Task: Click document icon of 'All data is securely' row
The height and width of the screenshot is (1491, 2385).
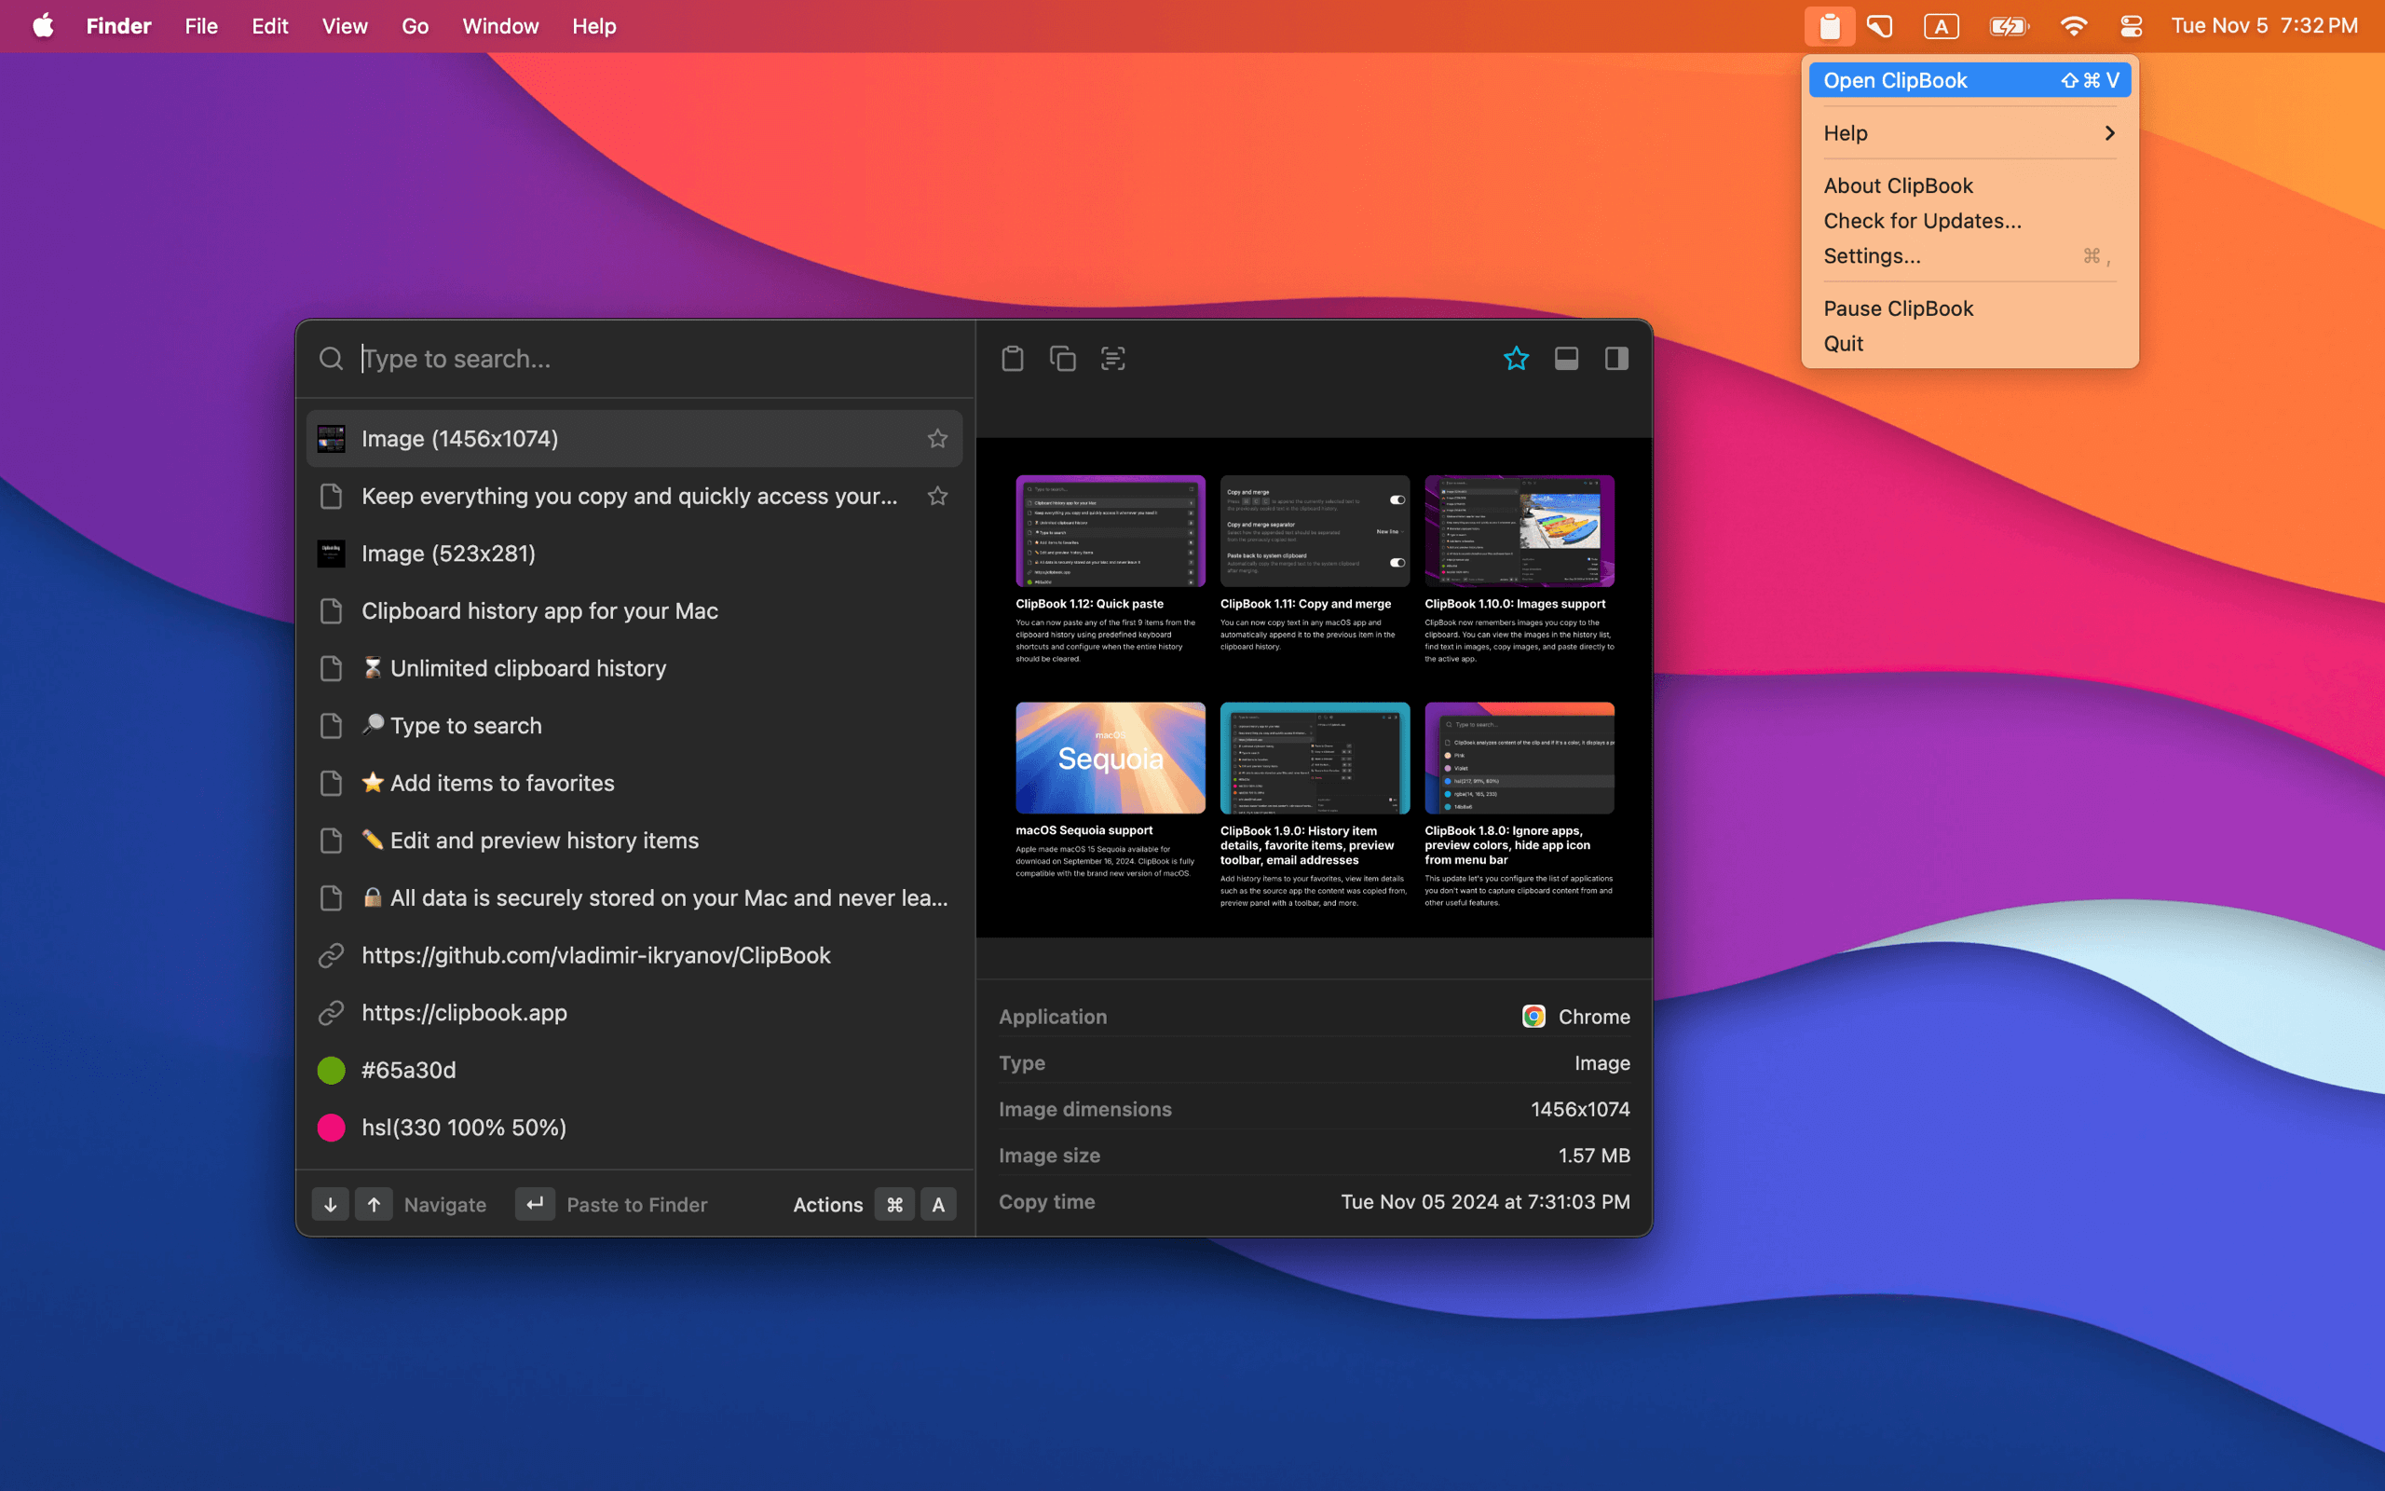Action: (x=331, y=898)
